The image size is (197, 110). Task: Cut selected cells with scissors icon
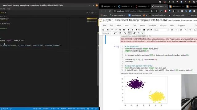116,30
